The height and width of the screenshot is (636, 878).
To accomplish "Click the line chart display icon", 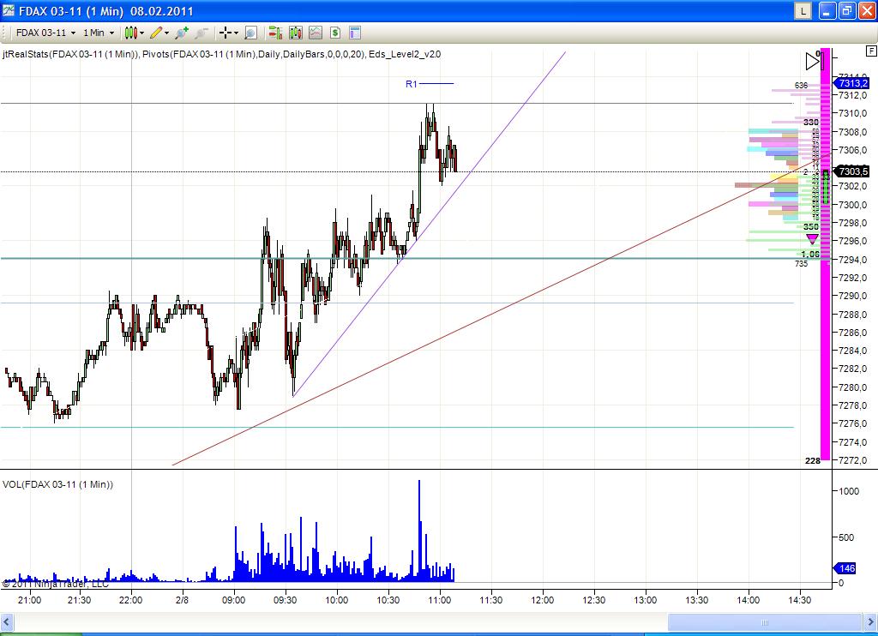I will (x=315, y=33).
